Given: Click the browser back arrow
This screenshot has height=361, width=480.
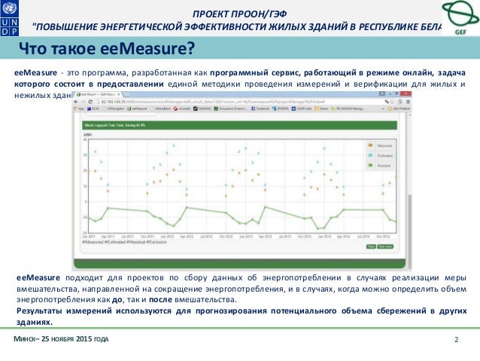Looking at the screenshot, I should coord(76,102).
